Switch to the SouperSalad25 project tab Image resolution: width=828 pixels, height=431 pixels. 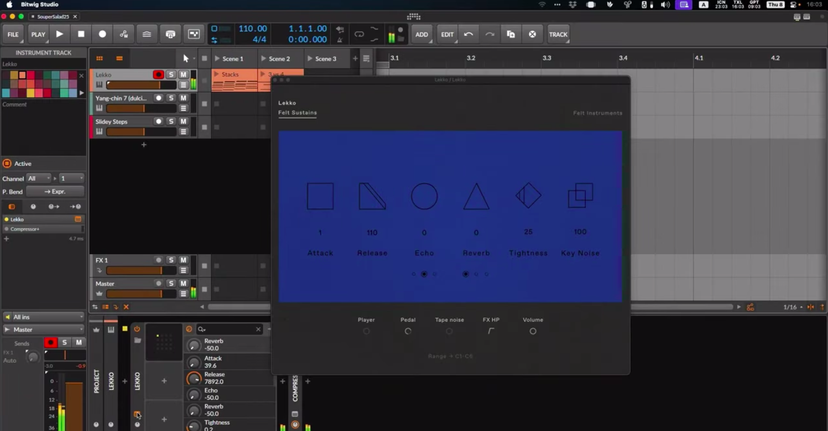coord(53,17)
